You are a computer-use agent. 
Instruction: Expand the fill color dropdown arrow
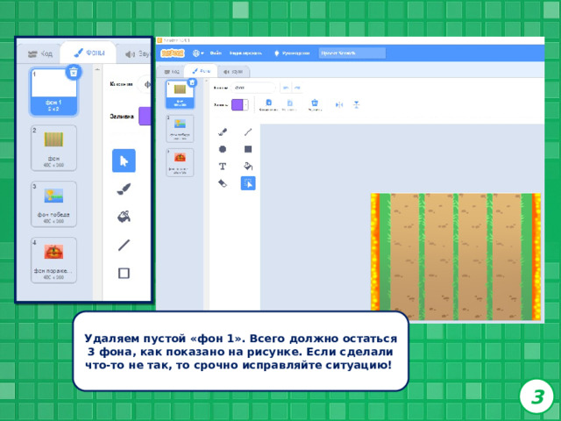[245, 105]
